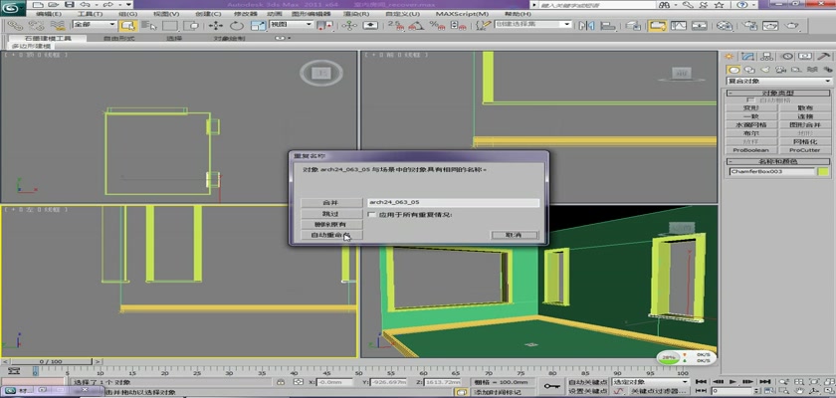
Task: Click the Align tool icon
Action: [608, 26]
